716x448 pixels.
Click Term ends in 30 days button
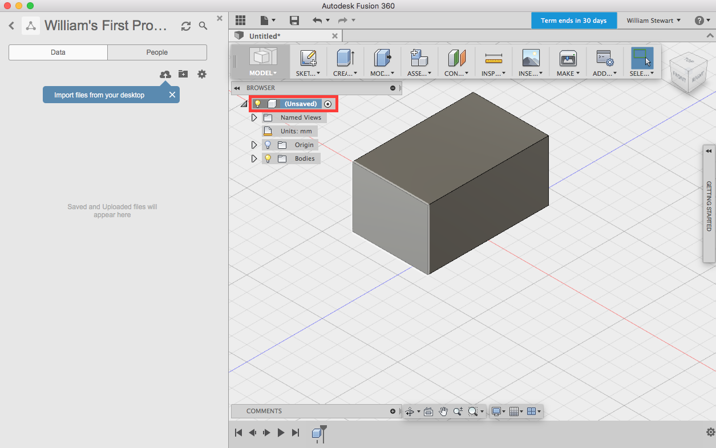[x=573, y=21]
